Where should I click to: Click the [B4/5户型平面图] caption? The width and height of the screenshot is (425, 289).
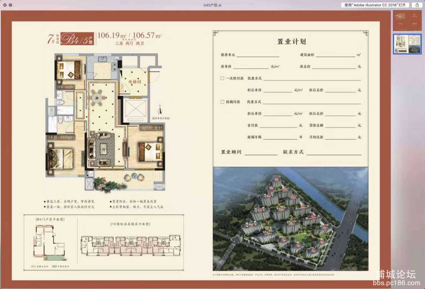point(50,219)
